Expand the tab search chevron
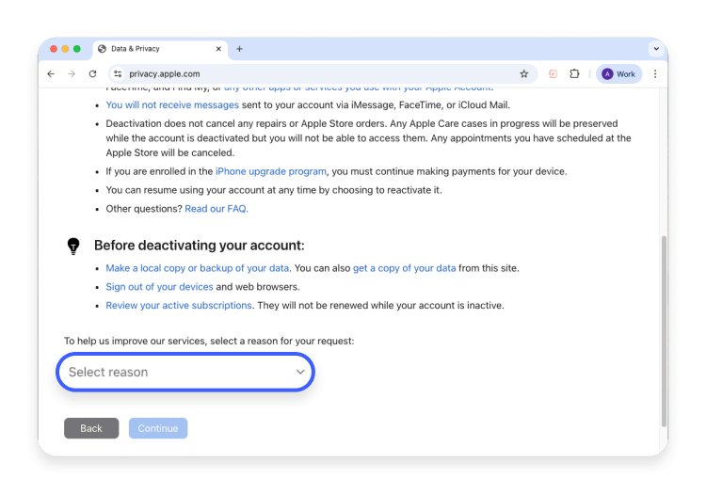Image resolution: width=706 pixels, height=494 pixels. click(x=656, y=49)
